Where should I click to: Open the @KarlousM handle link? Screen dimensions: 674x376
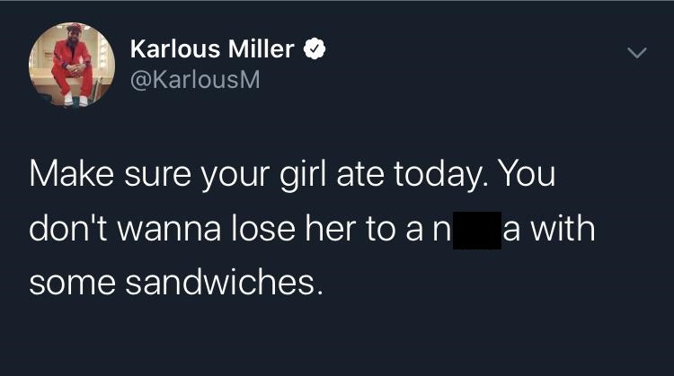pos(195,81)
